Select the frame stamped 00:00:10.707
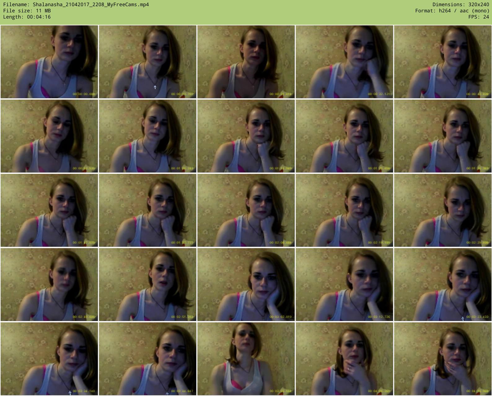 coord(147,62)
